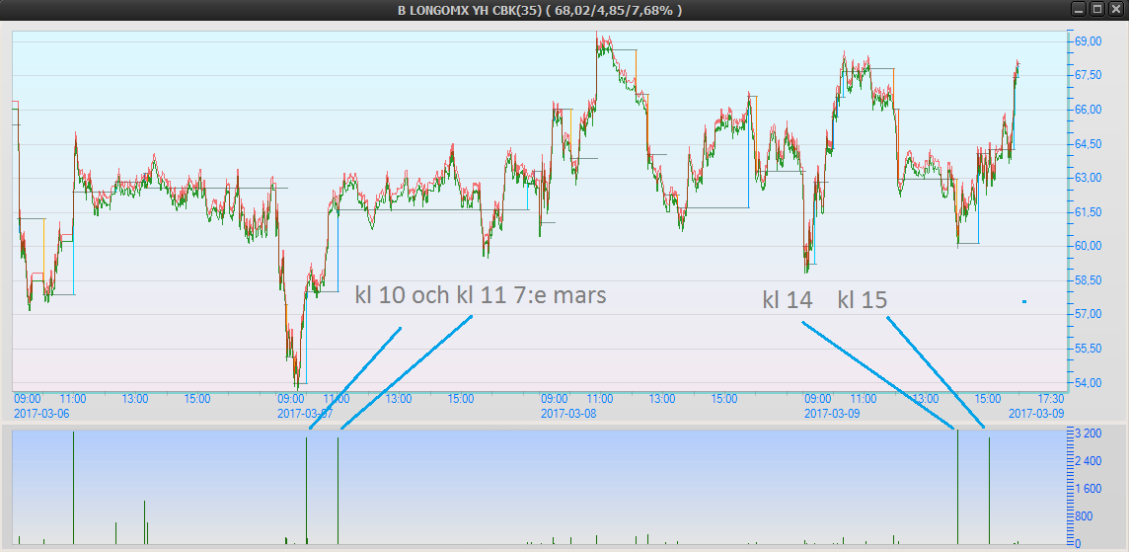This screenshot has height=552, width=1129.
Task: Click the last tall volume bar under kl 15
Action: [x=989, y=491]
